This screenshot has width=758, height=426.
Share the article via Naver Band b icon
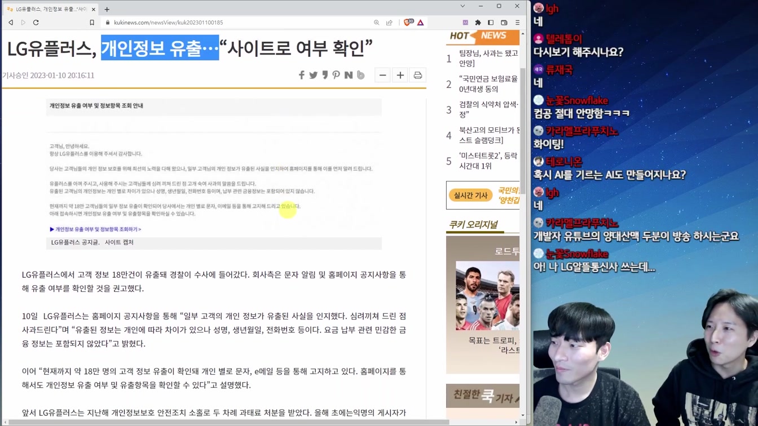click(361, 75)
